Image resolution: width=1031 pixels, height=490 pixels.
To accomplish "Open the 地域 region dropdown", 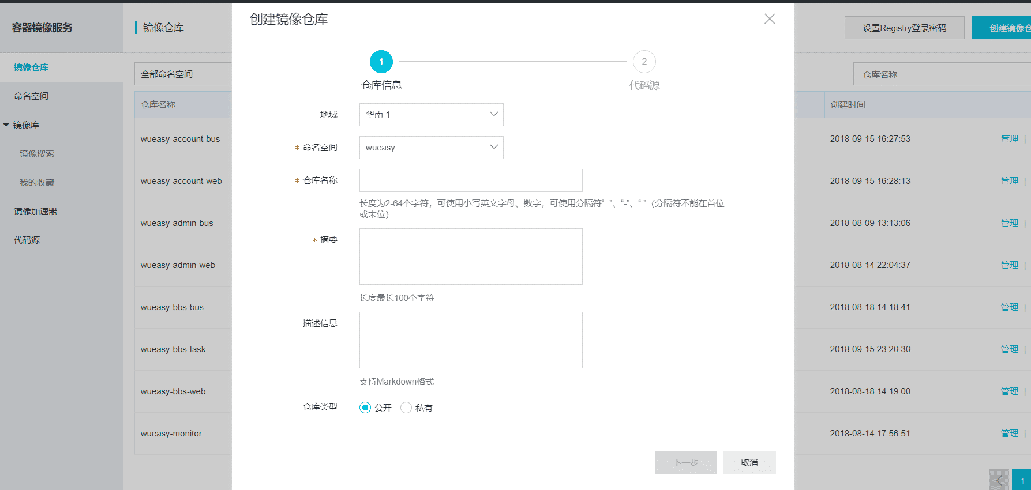I will 431,115.
